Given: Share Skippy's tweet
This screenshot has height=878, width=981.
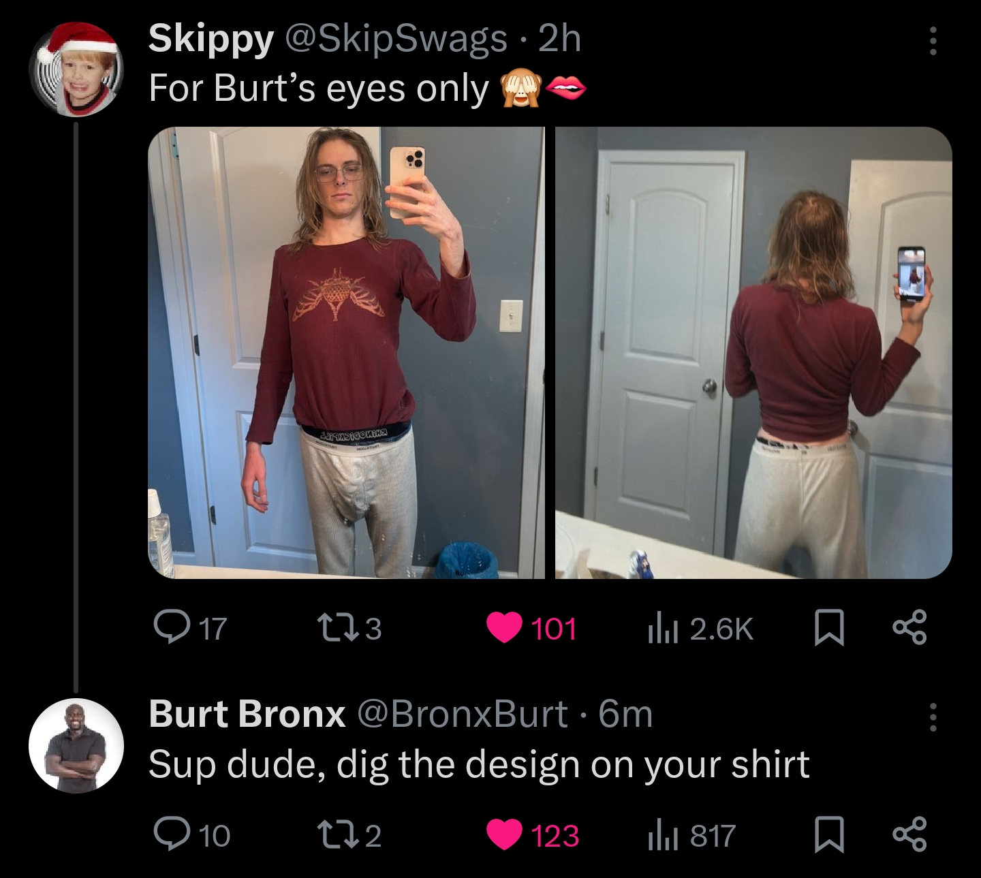Looking at the screenshot, I should (x=909, y=627).
